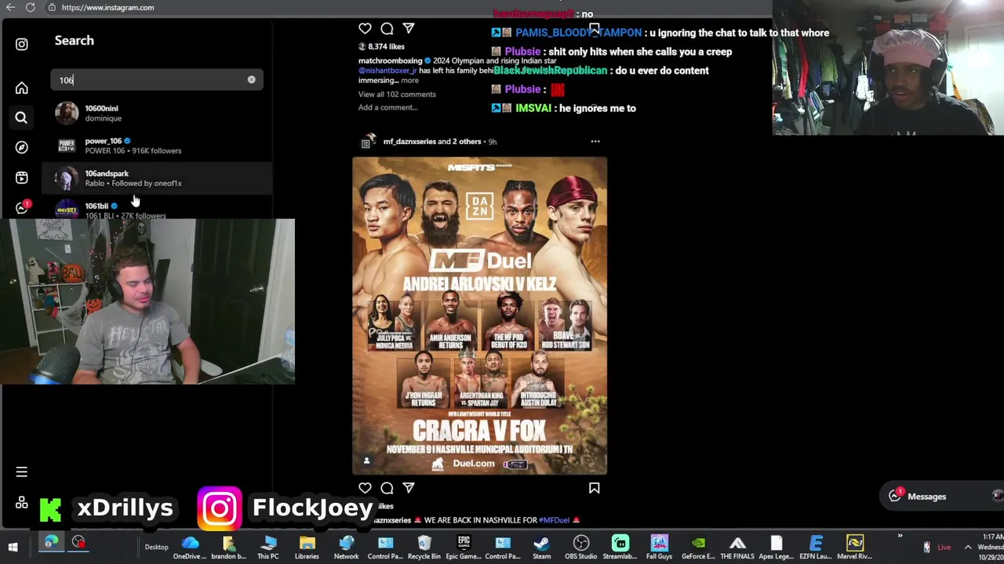Open three-dot options on MF Duel post
The width and height of the screenshot is (1004, 564).
[595, 142]
